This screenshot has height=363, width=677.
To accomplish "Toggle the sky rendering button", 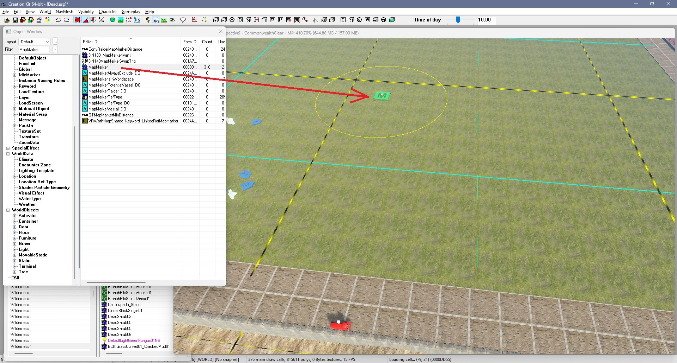I will point(156,20).
